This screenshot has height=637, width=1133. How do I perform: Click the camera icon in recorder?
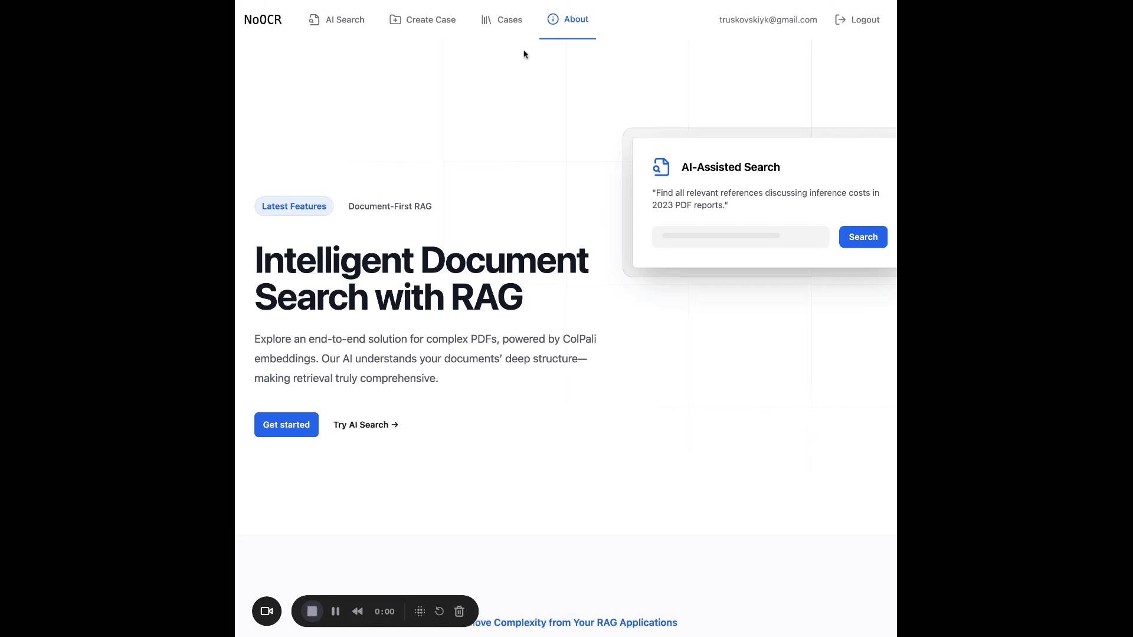tap(267, 611)
